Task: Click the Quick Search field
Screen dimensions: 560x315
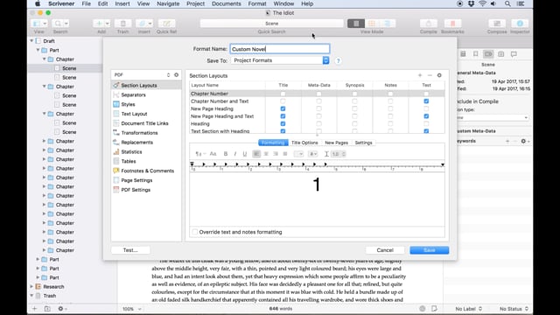Action: click(271, 24)
